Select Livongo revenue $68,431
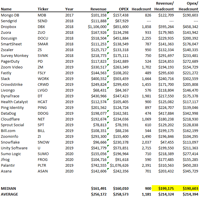Viewport: 199px width, 197px height. click(x=99, y=90)
